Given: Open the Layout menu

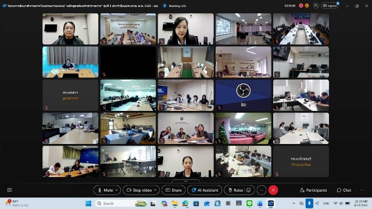Looking at the screenshot, I should pos(330,6).
